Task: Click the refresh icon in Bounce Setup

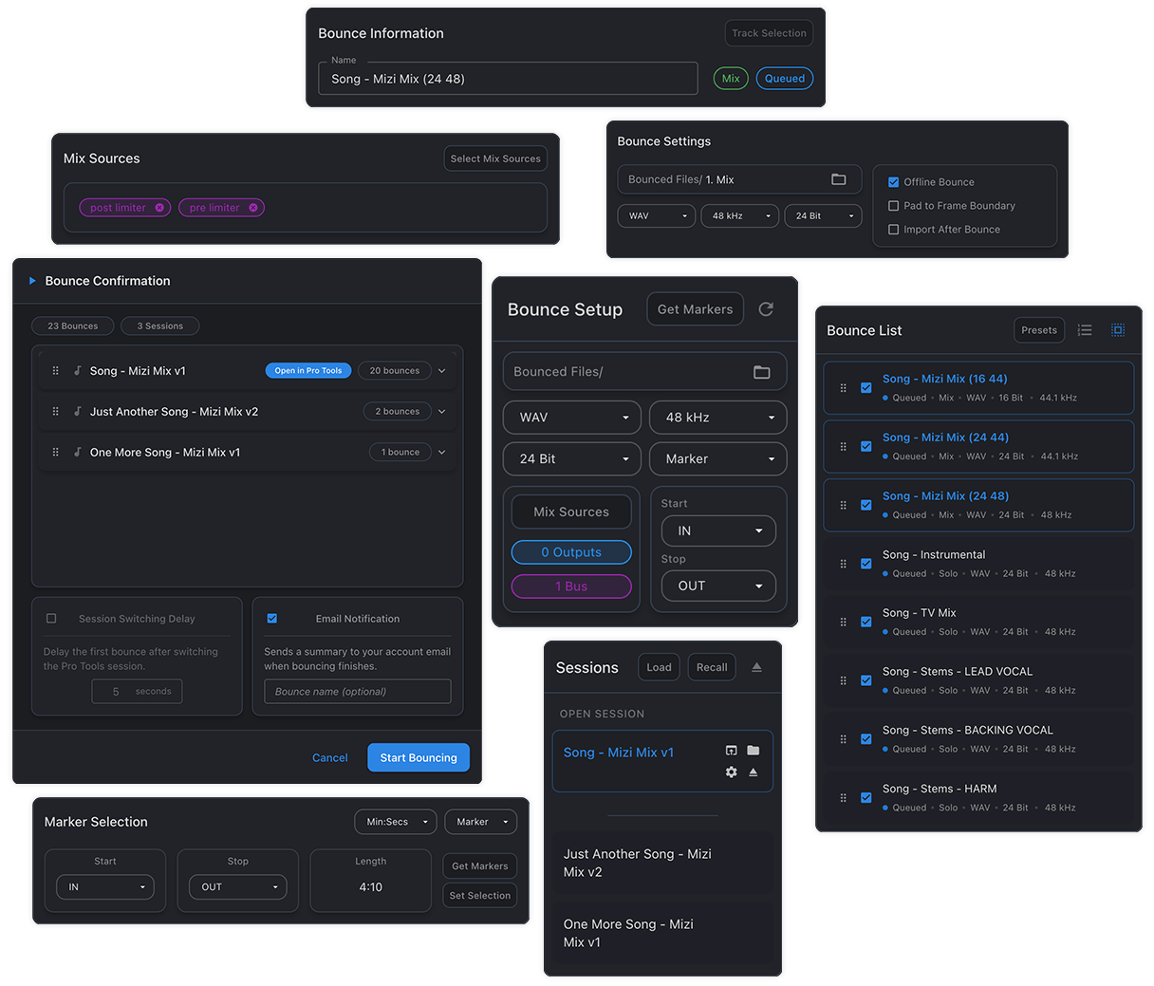Action: point(766,309)
